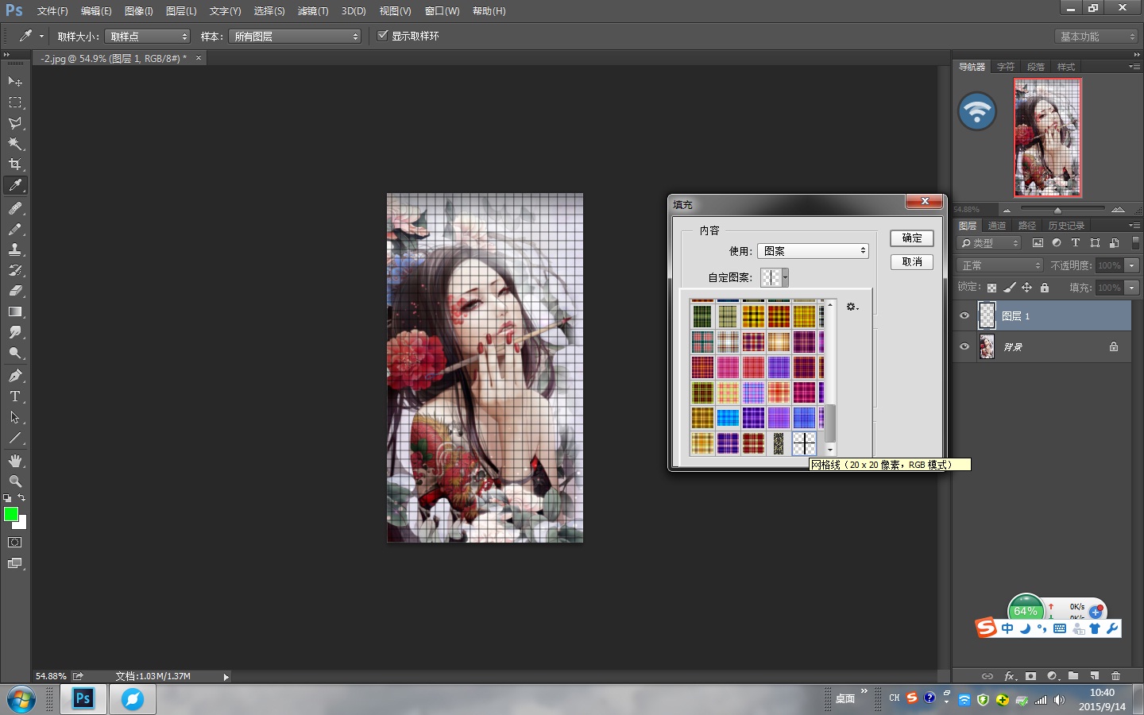
Task: Click the navigator zoom slider handle
Action: pos(1057,211)
